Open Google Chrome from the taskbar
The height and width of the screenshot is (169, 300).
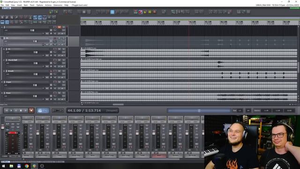[x=27, y=166]
